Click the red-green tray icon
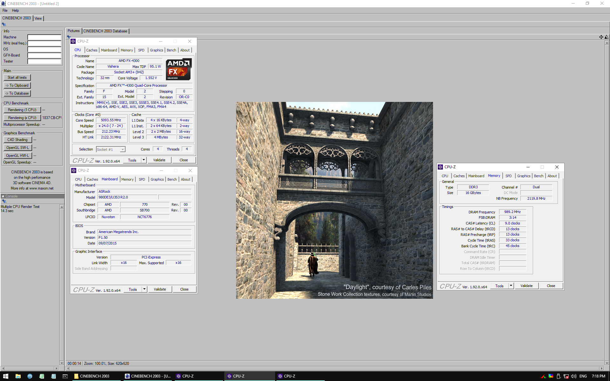The image size is (610, 381). pos(543,376)
